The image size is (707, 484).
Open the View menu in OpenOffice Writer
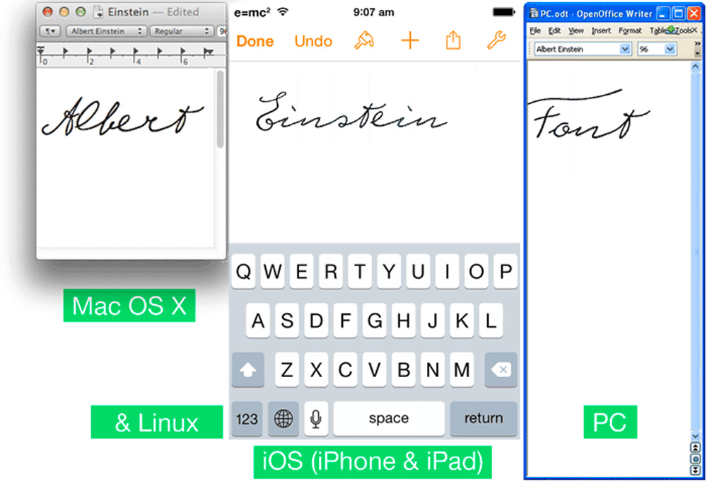575,30
